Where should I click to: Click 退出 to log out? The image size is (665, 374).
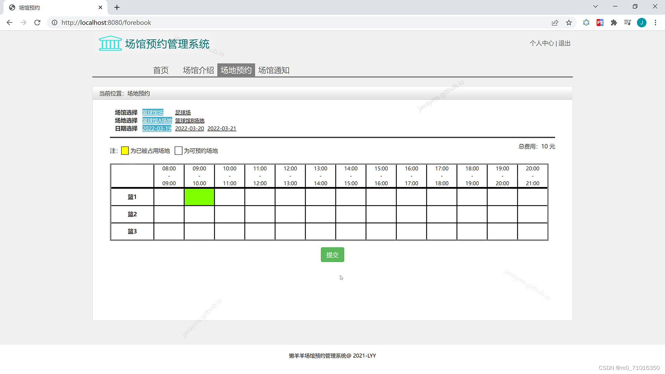pyautogui.click(x=564, y=43)
